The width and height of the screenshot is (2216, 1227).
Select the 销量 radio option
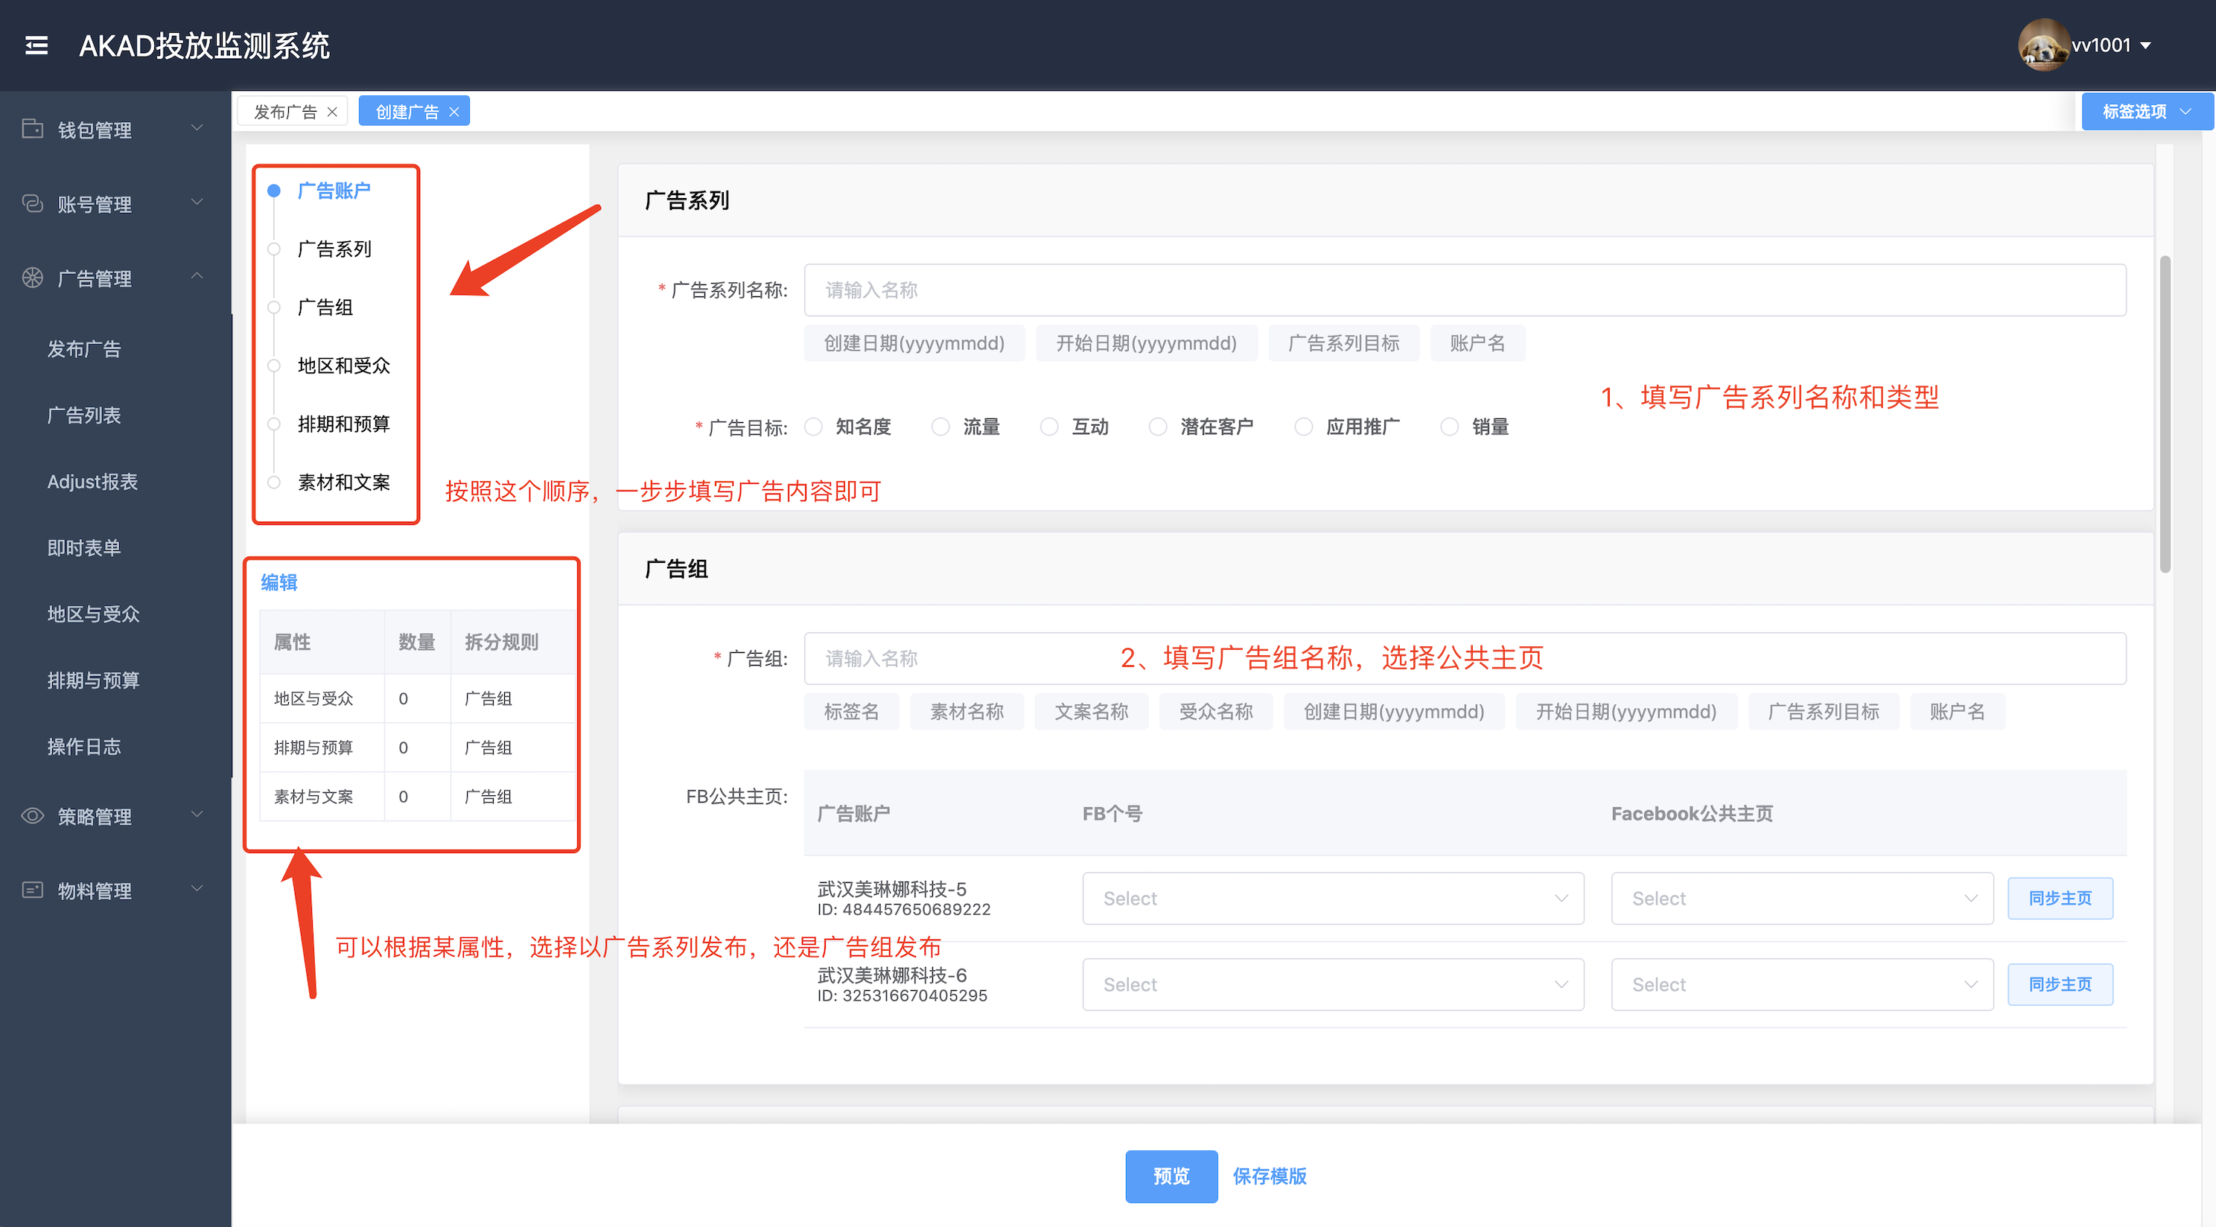pos(1450,427)
